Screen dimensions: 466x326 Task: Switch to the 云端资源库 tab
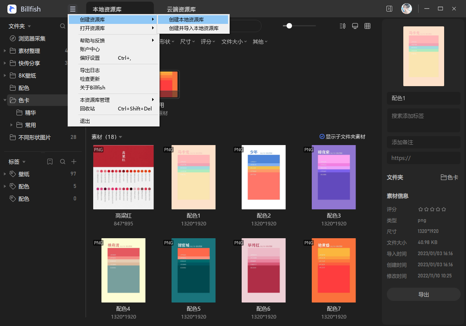(x=181, y=9)
